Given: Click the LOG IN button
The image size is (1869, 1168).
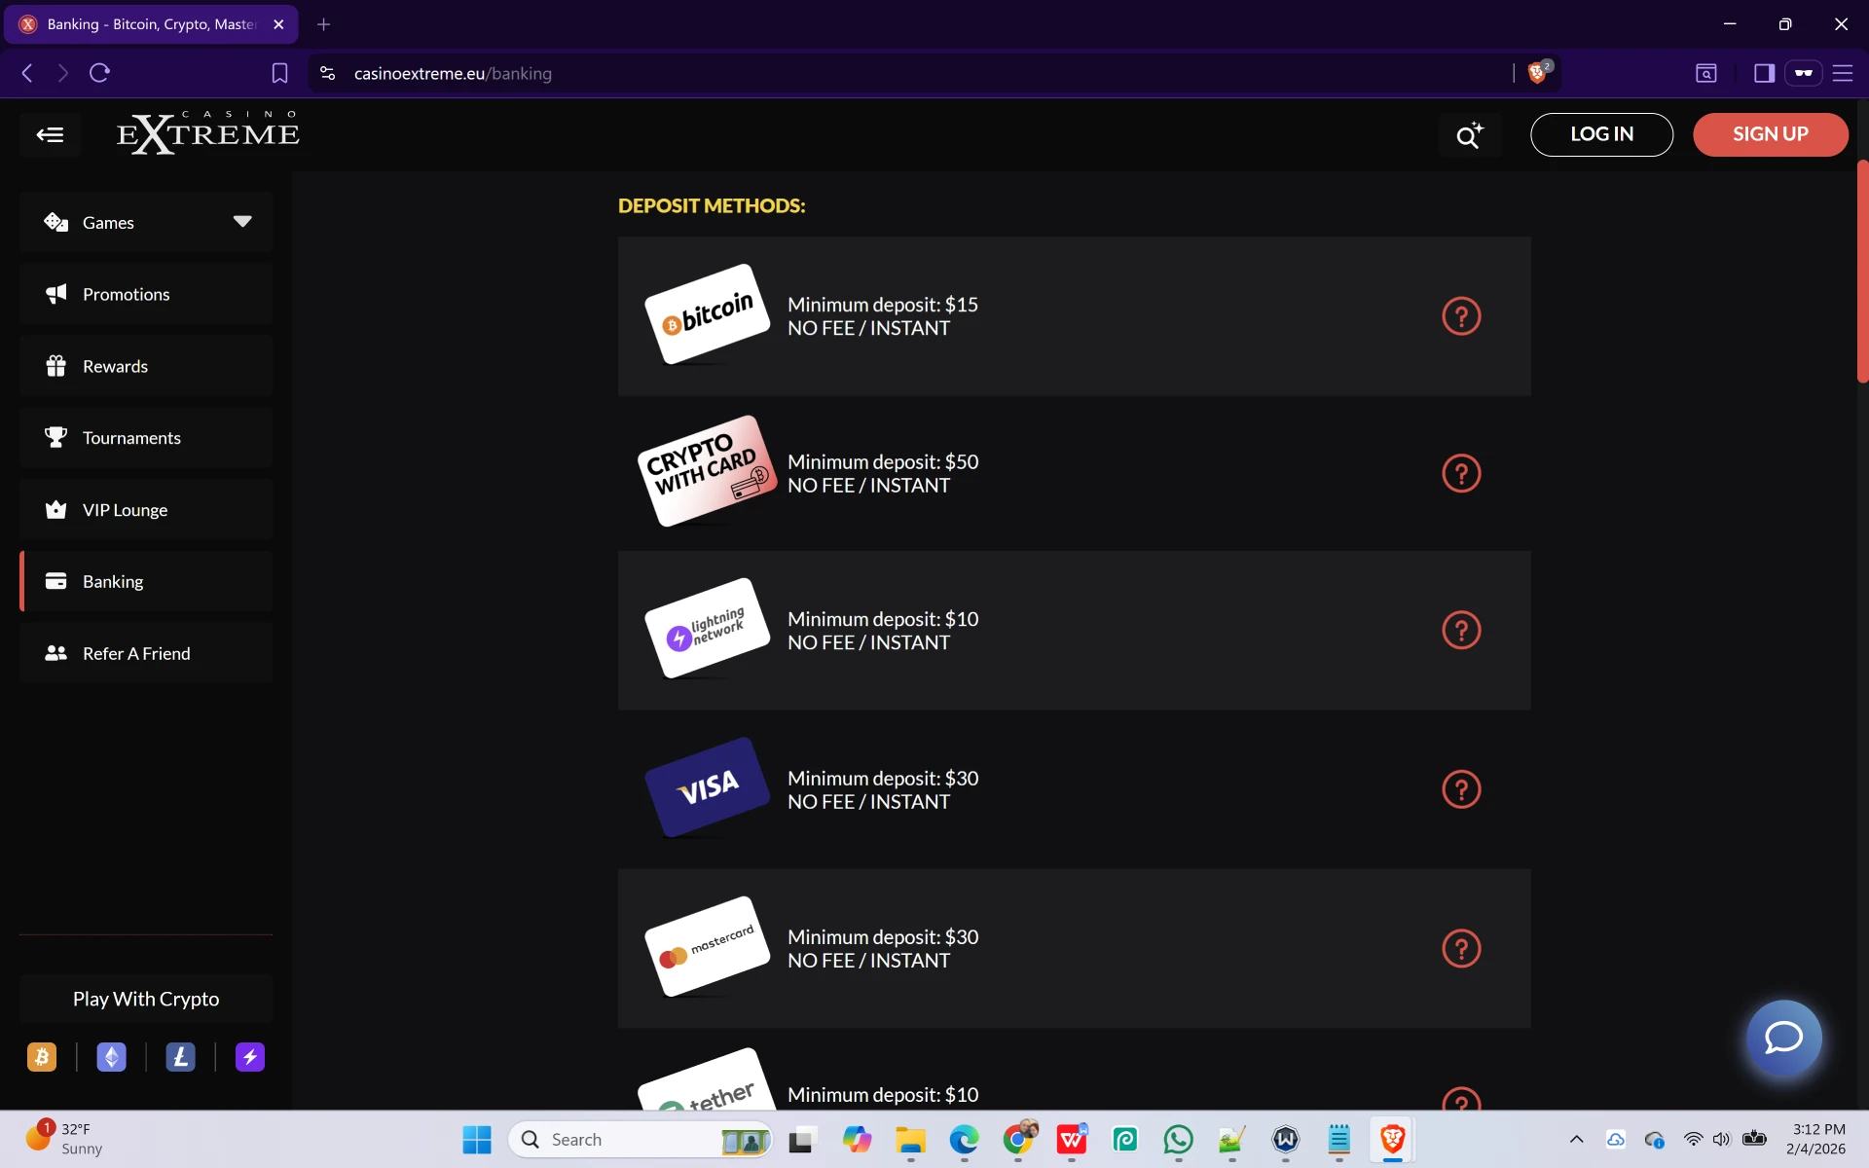Looking at the screenshot, I should [x=1601, y=134].
